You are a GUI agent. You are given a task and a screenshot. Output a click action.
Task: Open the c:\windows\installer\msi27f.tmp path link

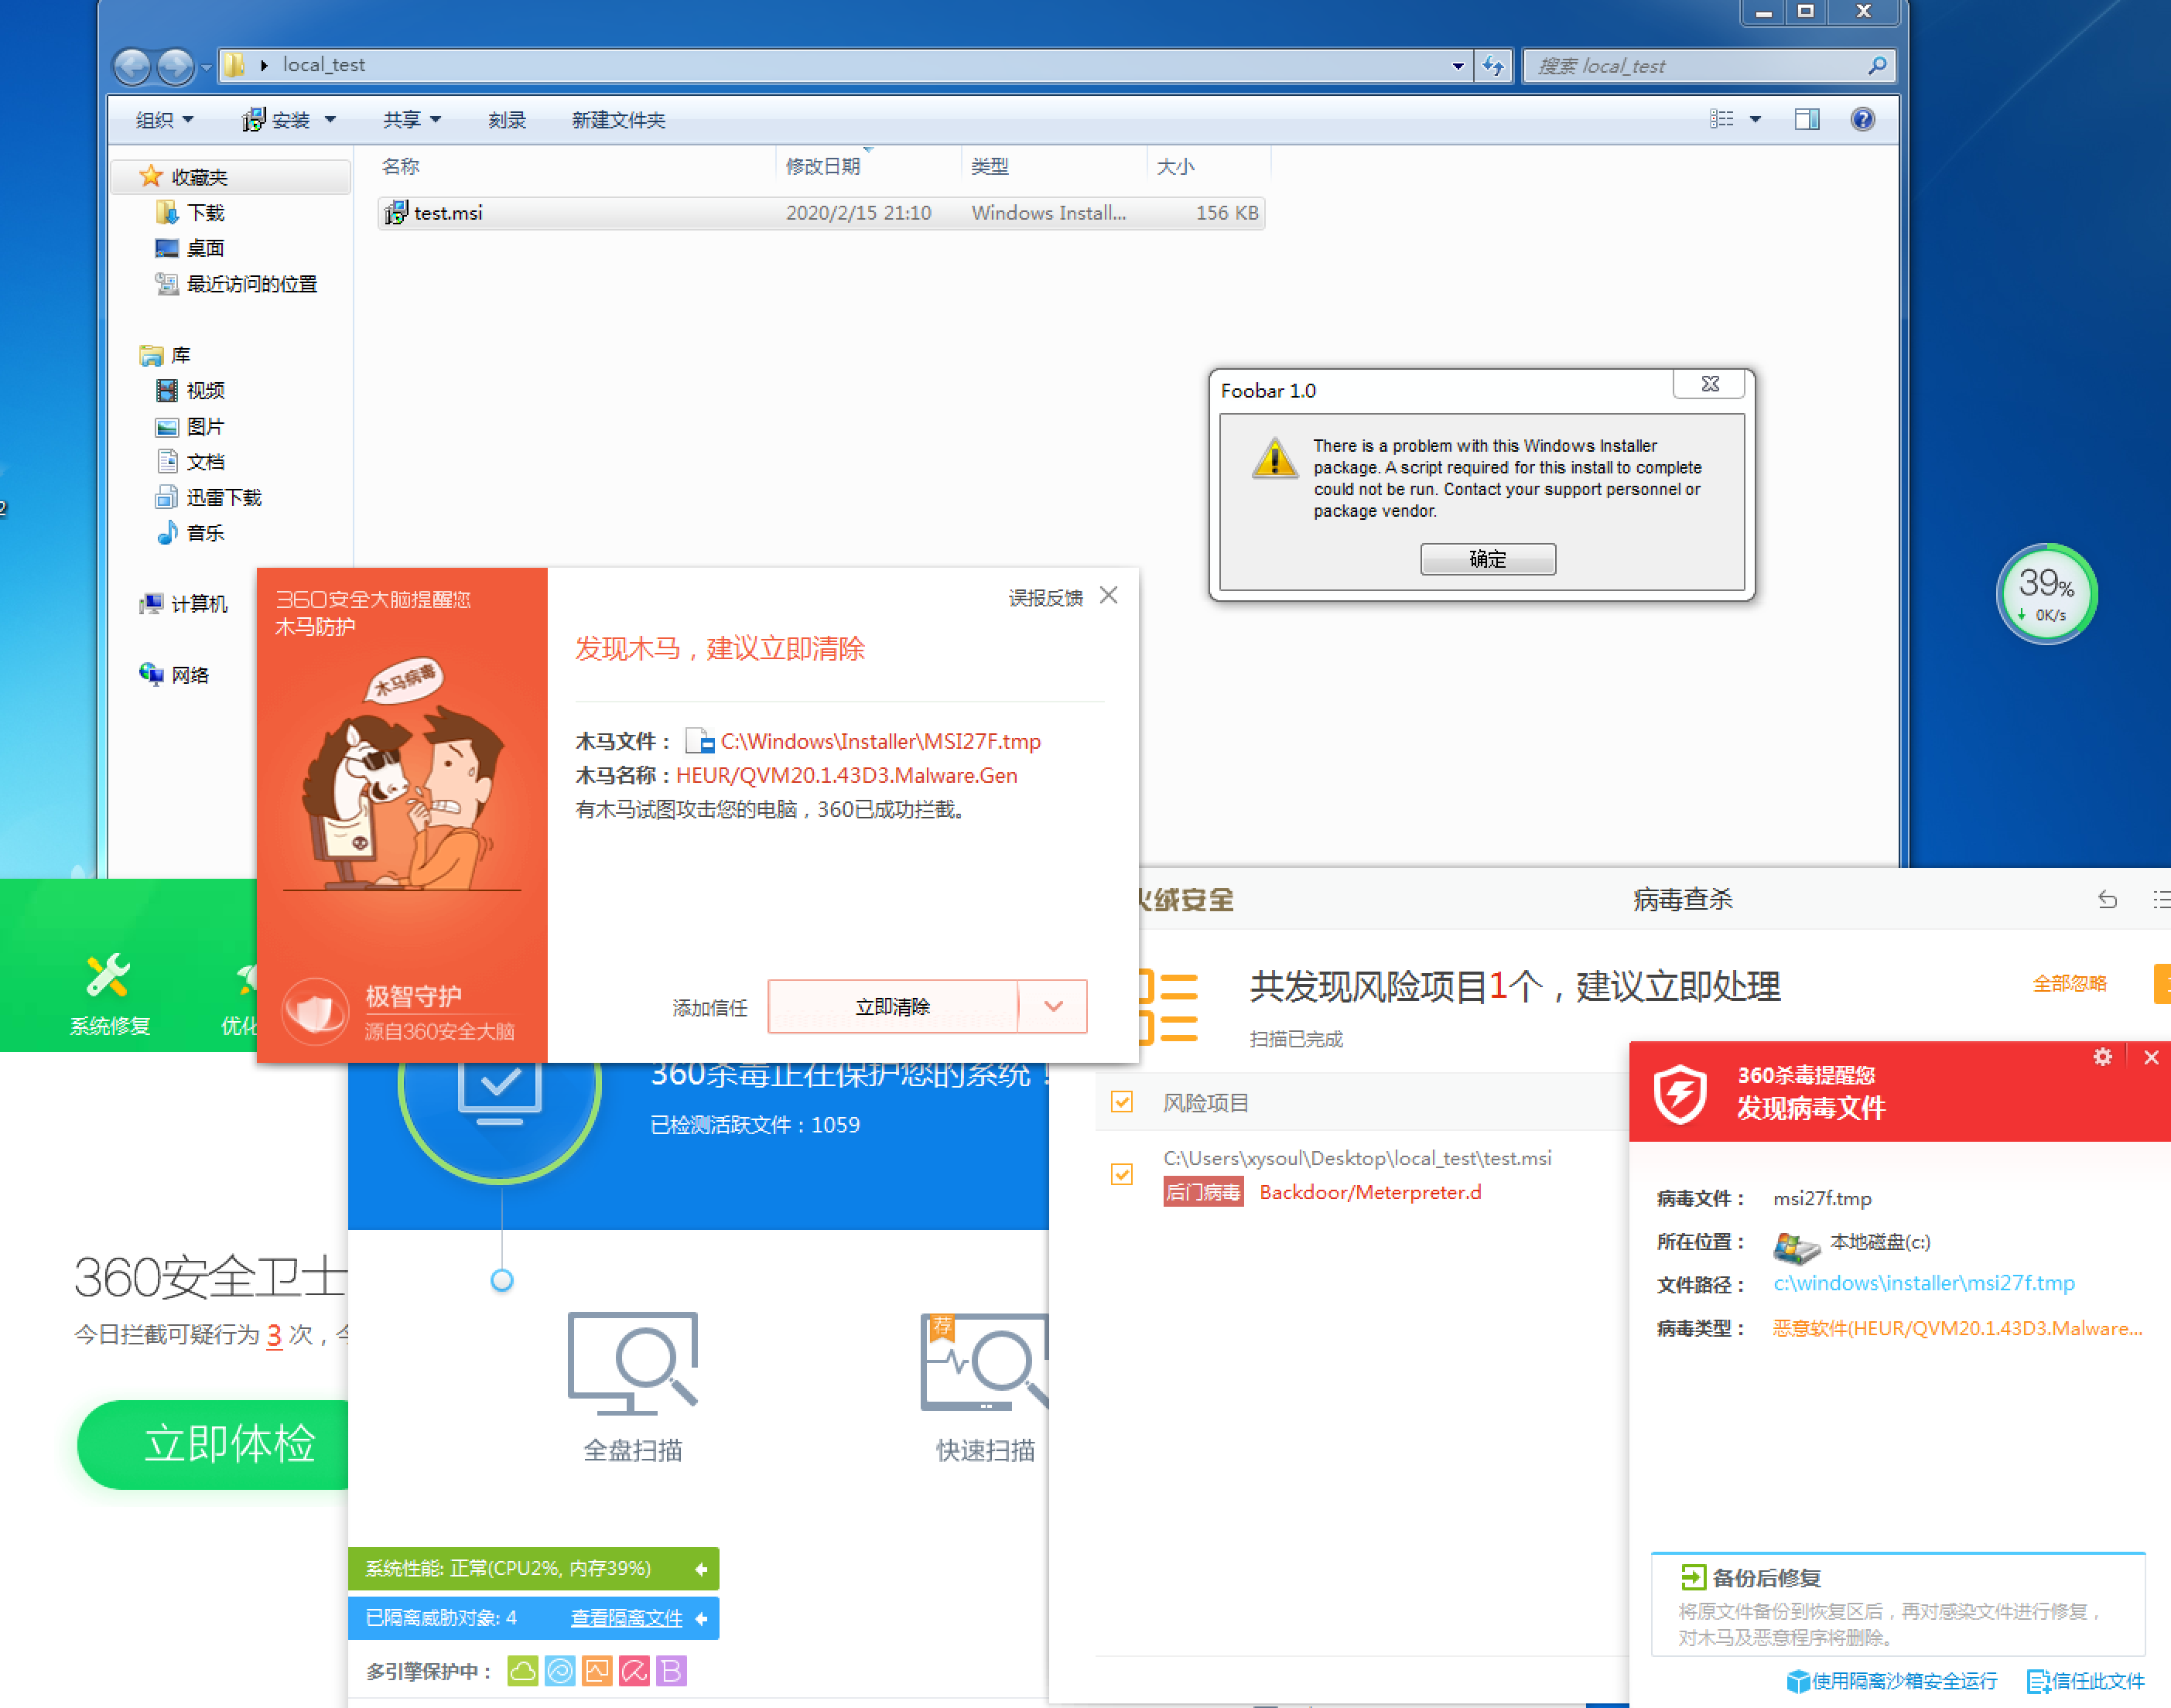pyautogui.click(x=1923, y=1283)
